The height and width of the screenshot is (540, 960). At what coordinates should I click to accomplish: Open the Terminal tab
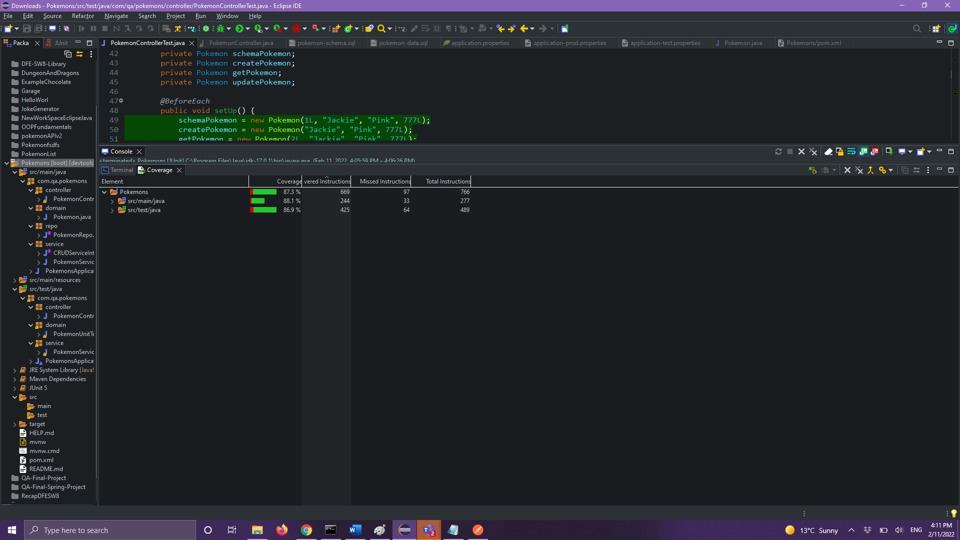click(x=121, y=170)
